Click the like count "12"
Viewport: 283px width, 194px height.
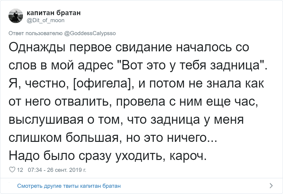click(x=20, y=170)
